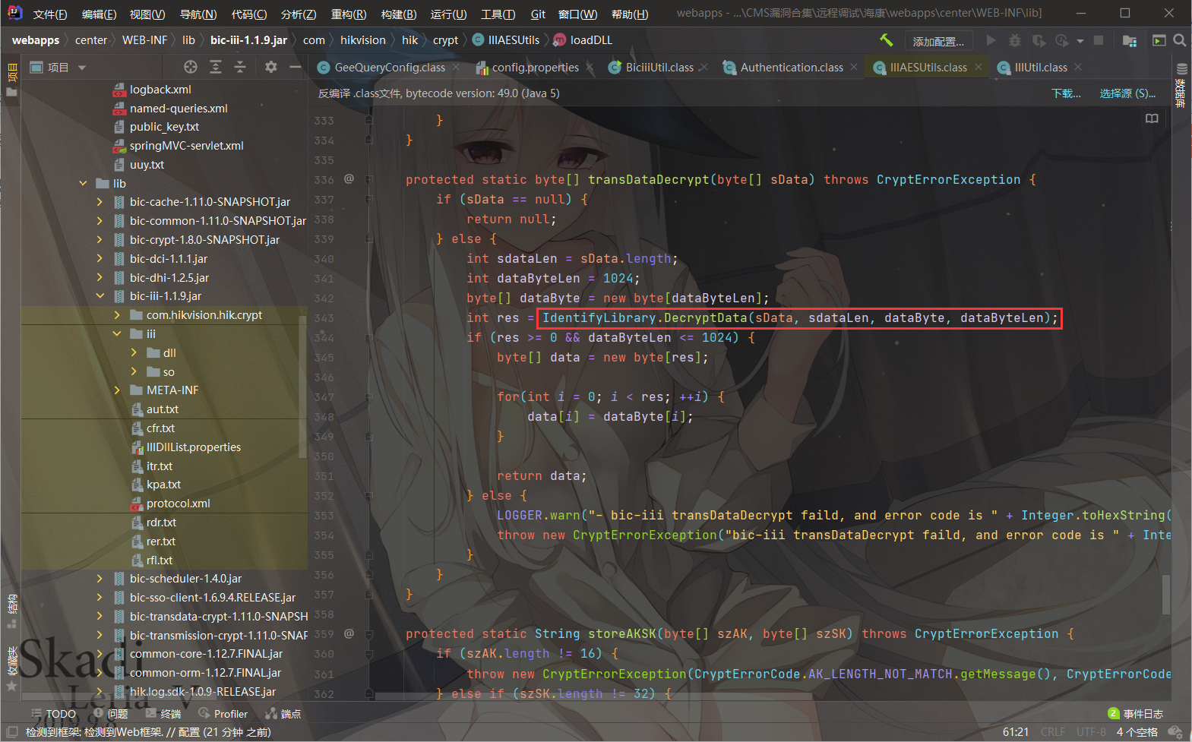Collapse bic-iii-1.1.9.jar node
This screenshot has height=742, width=1192.
coord(100,296)
